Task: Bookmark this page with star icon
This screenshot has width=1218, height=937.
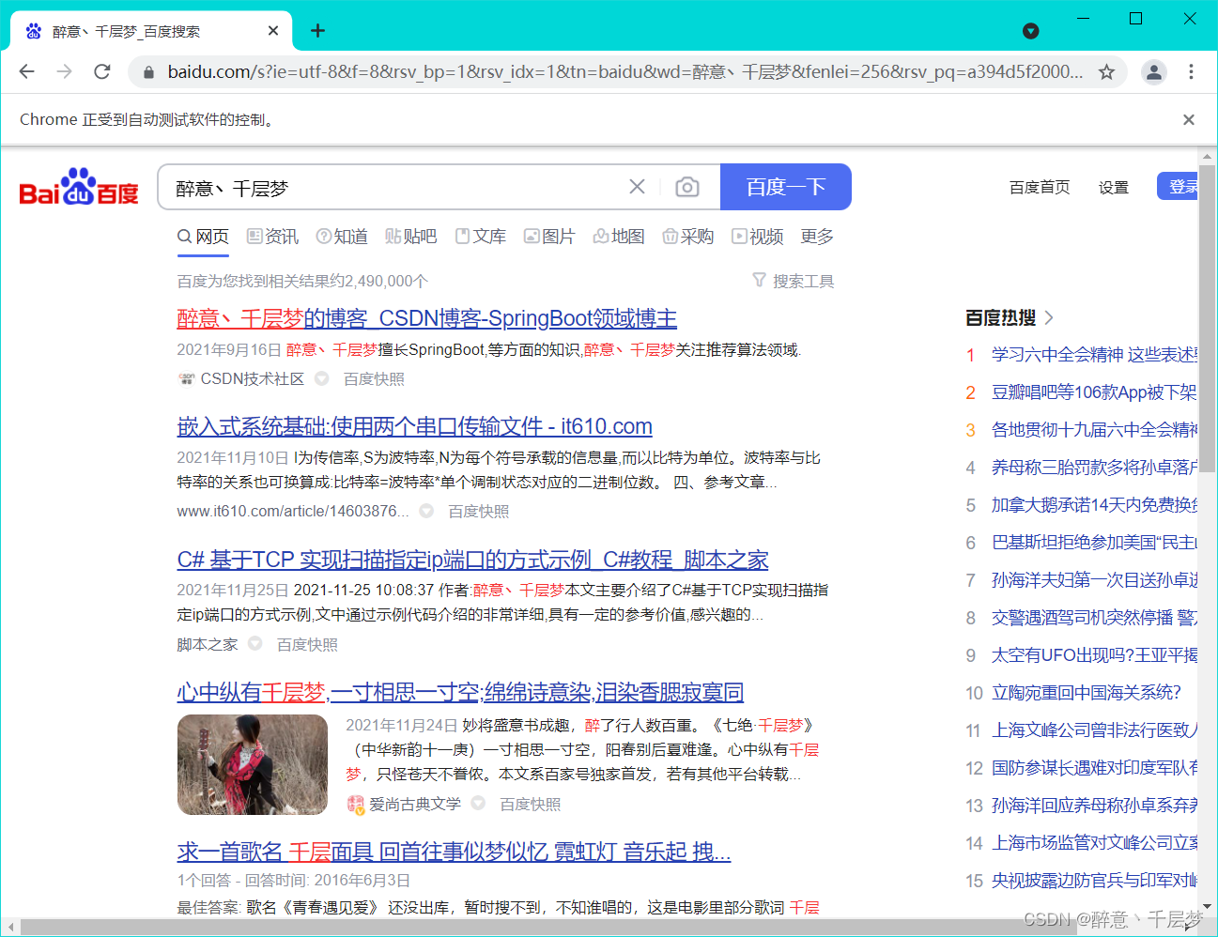Action: click(x=1107, y=71)
